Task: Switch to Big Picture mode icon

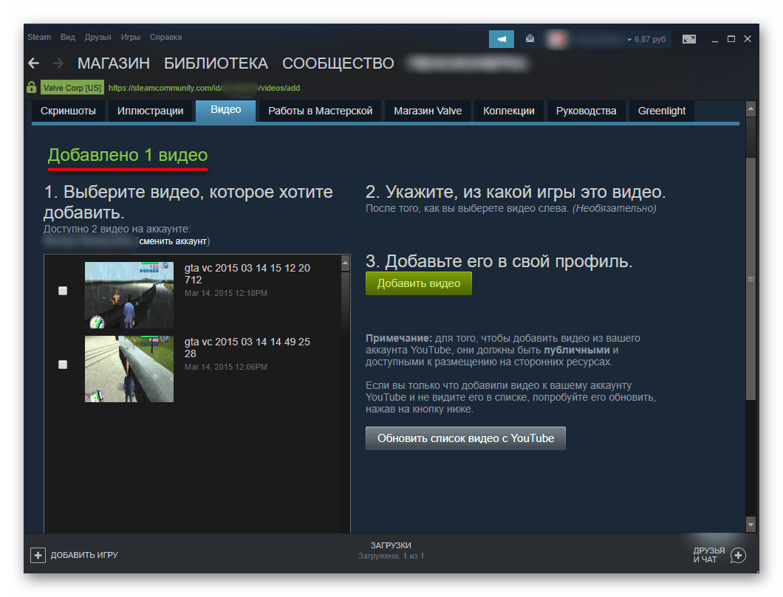Action: coord(688,39)
